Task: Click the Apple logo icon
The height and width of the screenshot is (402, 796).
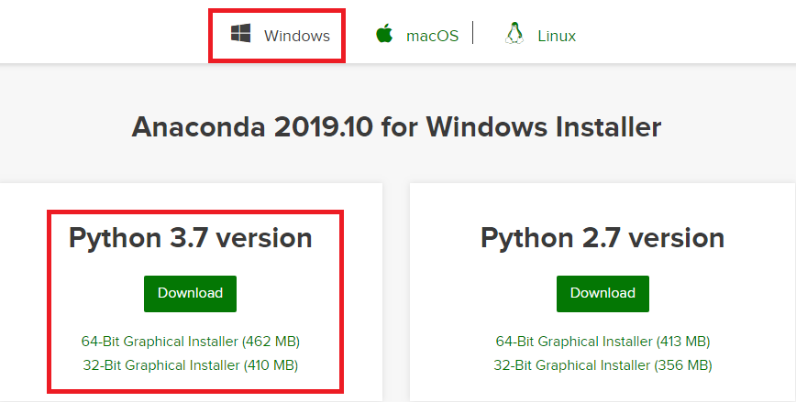Action: (384, 34)
